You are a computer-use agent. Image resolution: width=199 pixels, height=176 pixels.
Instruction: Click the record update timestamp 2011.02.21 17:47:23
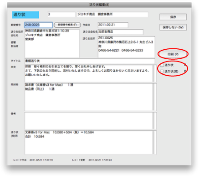100,160
